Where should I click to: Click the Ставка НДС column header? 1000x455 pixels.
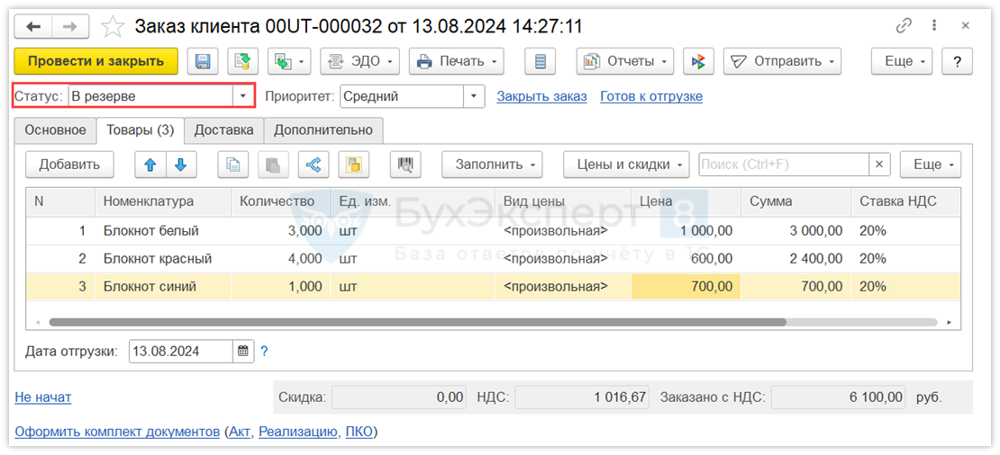pyautogui.click(x=905, y=201)
